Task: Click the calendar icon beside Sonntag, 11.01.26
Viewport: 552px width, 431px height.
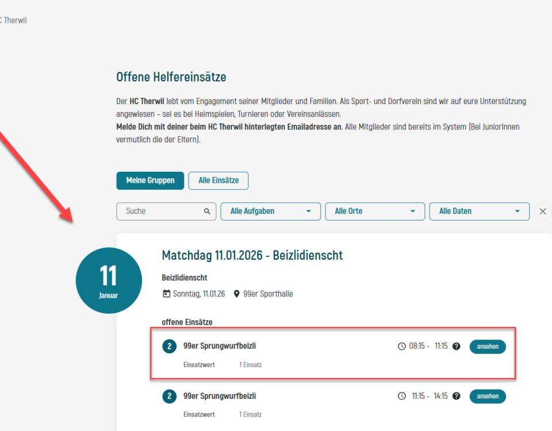Action: (167, 294)
